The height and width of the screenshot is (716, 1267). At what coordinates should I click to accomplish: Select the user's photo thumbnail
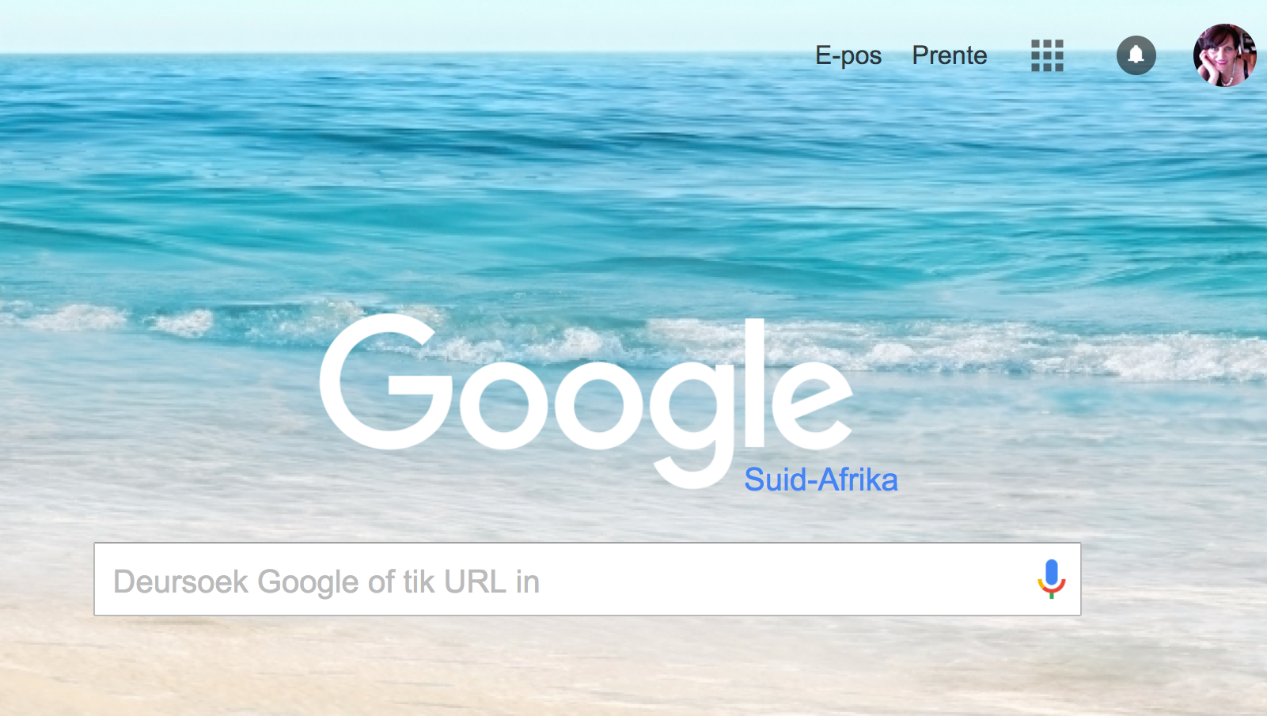(1224, 55)
